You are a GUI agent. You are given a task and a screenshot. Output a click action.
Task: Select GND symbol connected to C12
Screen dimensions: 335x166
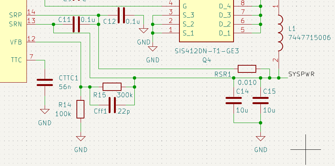[143, 31]
